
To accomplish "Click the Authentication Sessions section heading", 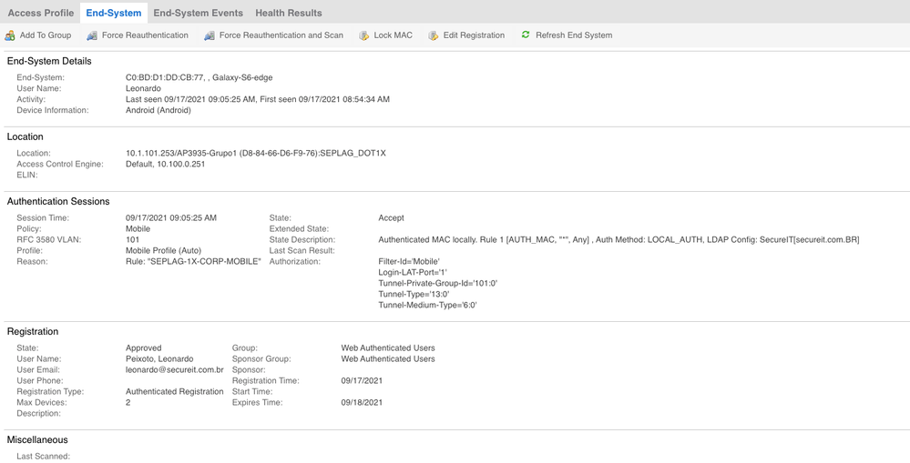I will 58,201.
